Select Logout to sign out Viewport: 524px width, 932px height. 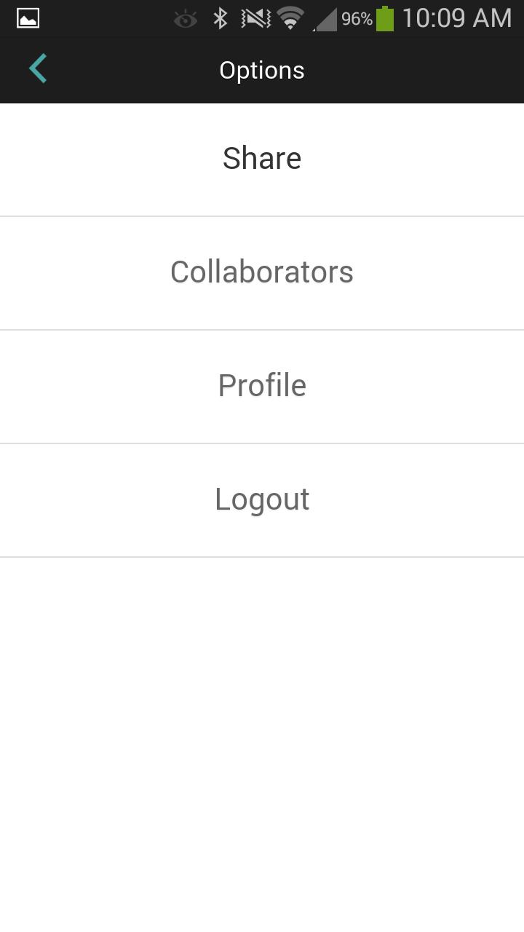click(262, 499)
